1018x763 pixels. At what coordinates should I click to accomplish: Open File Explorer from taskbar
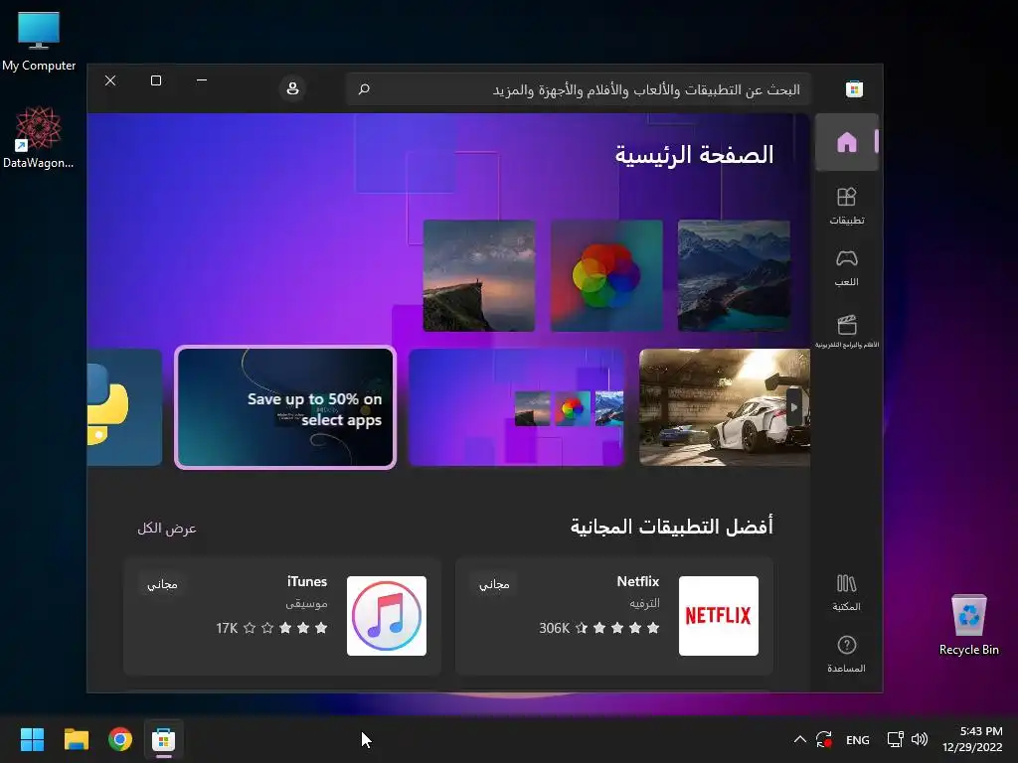(x=76, y=739)
